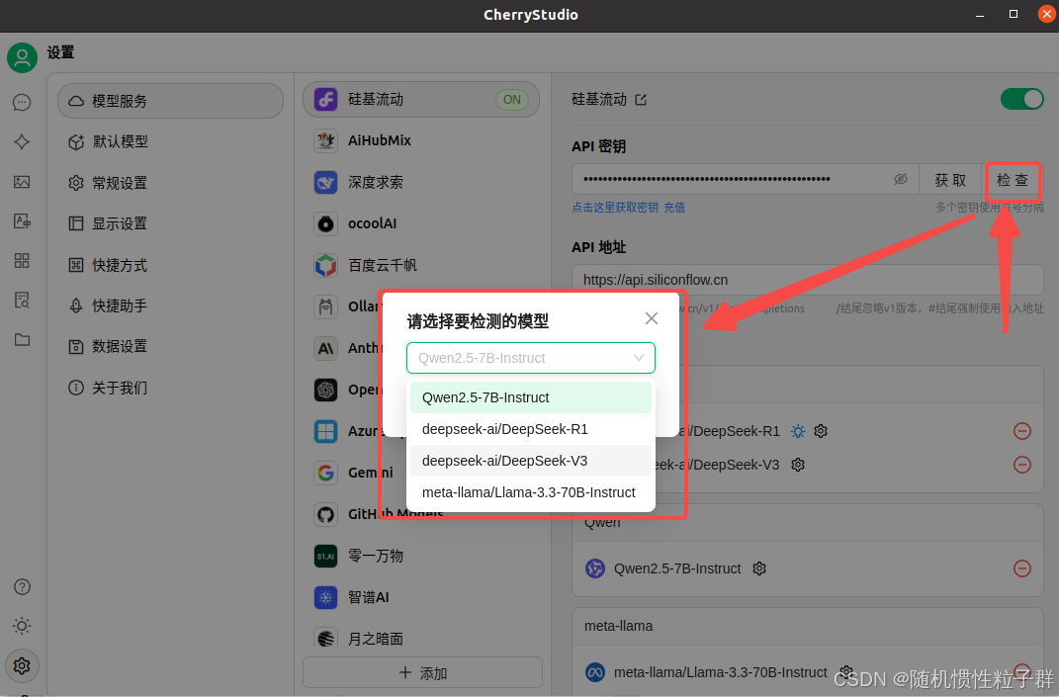
Task: Open the translate sidebar icon
Action: (22, 220)
